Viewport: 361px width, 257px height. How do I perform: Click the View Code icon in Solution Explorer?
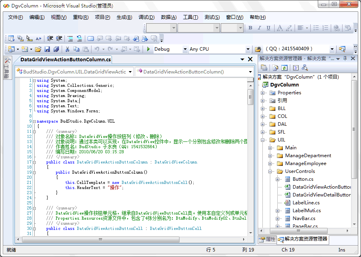[x=296, y=68]
